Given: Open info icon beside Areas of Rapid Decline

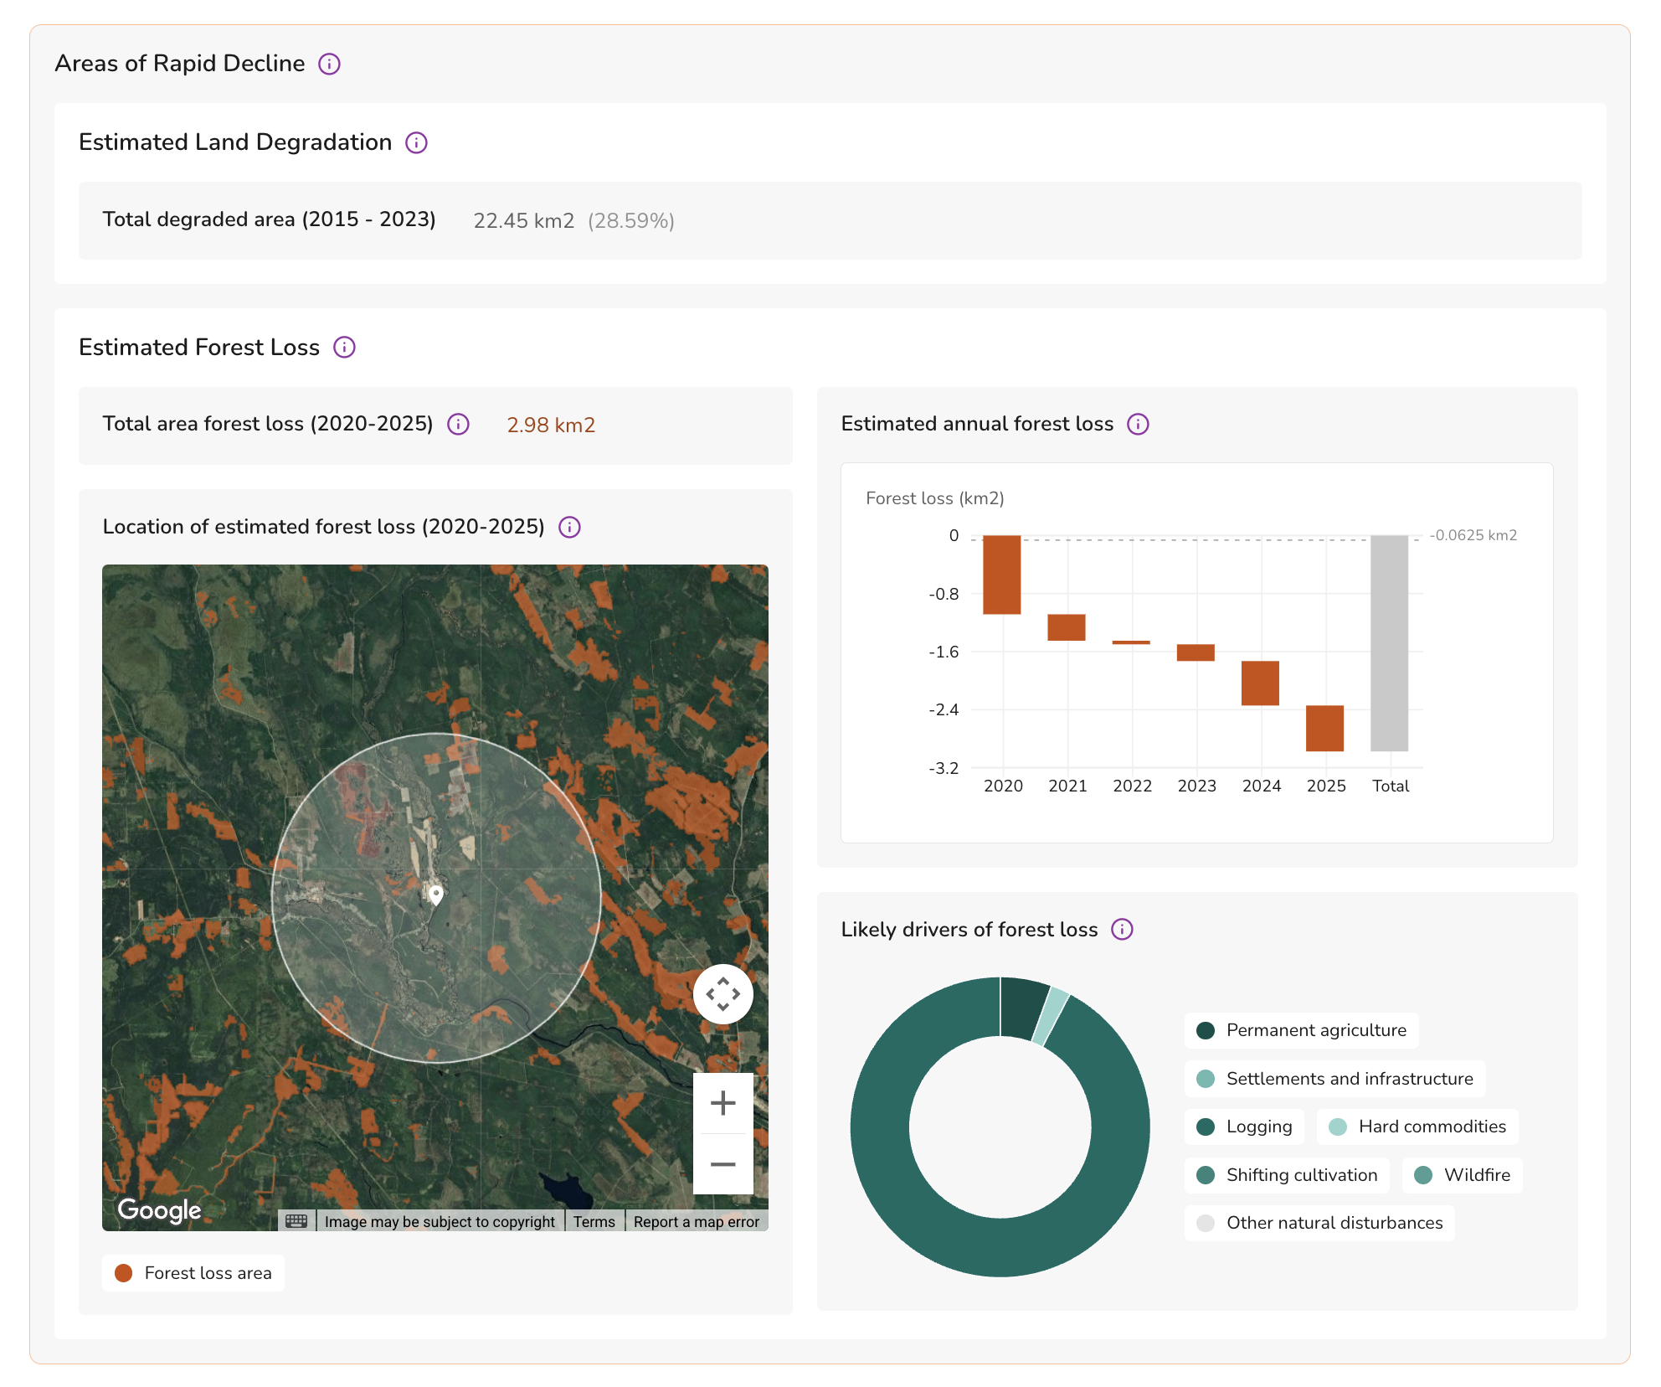Looking at the screenshot, I should (329, 64).
